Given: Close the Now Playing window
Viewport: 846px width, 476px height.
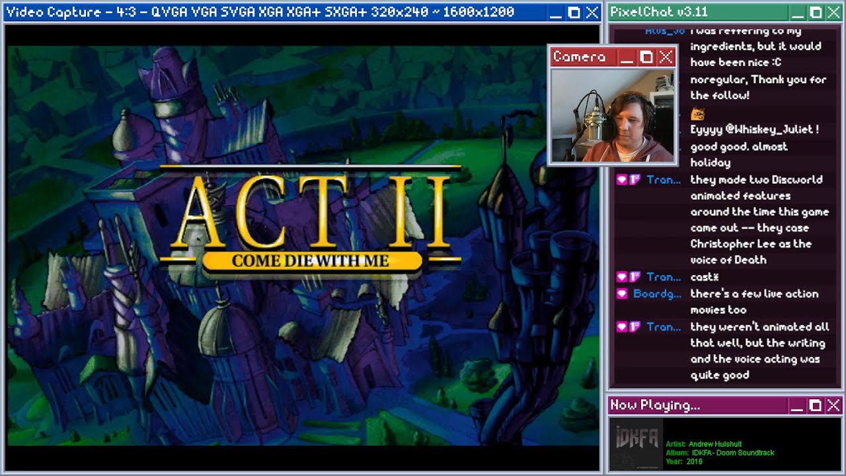Looking at the screenshot, I should 833,405.
